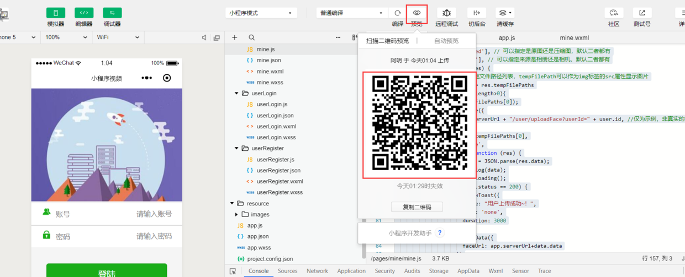Click the 切后台 switch-background icon
The width and height of the screenshot is (685, 277).
pyautogui.click(x=476, y=13)
